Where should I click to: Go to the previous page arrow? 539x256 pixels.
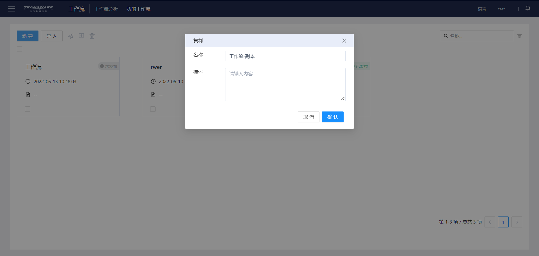tap(490, 222)
